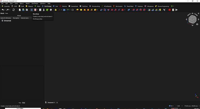Open the New Sketch dropdown arrow
200x109 pixels.
pos(37,10)
